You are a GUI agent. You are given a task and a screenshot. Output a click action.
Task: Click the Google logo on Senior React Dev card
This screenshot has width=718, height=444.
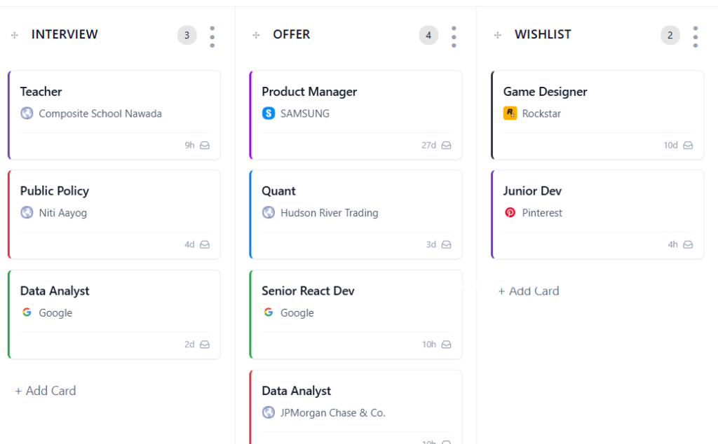point(268,312)
